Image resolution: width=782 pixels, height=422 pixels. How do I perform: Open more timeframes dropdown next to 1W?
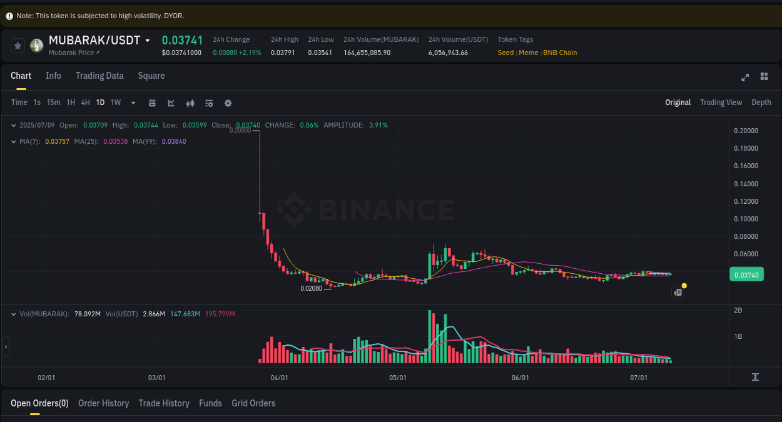pyautogui.click(x=133, y=102)
